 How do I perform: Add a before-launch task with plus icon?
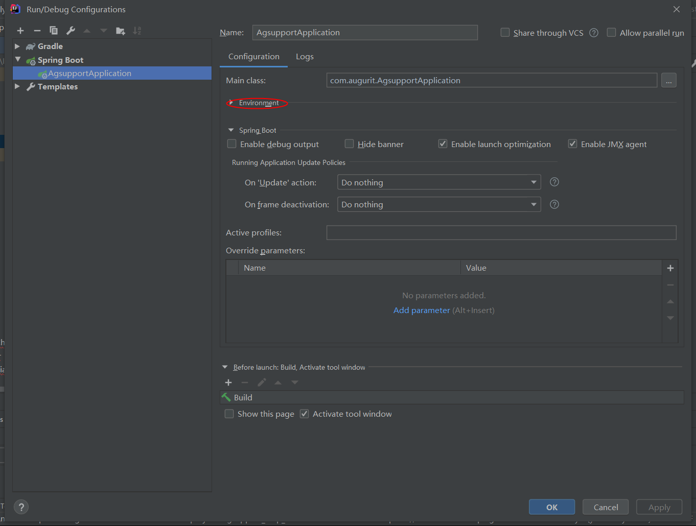click(228, 382)
